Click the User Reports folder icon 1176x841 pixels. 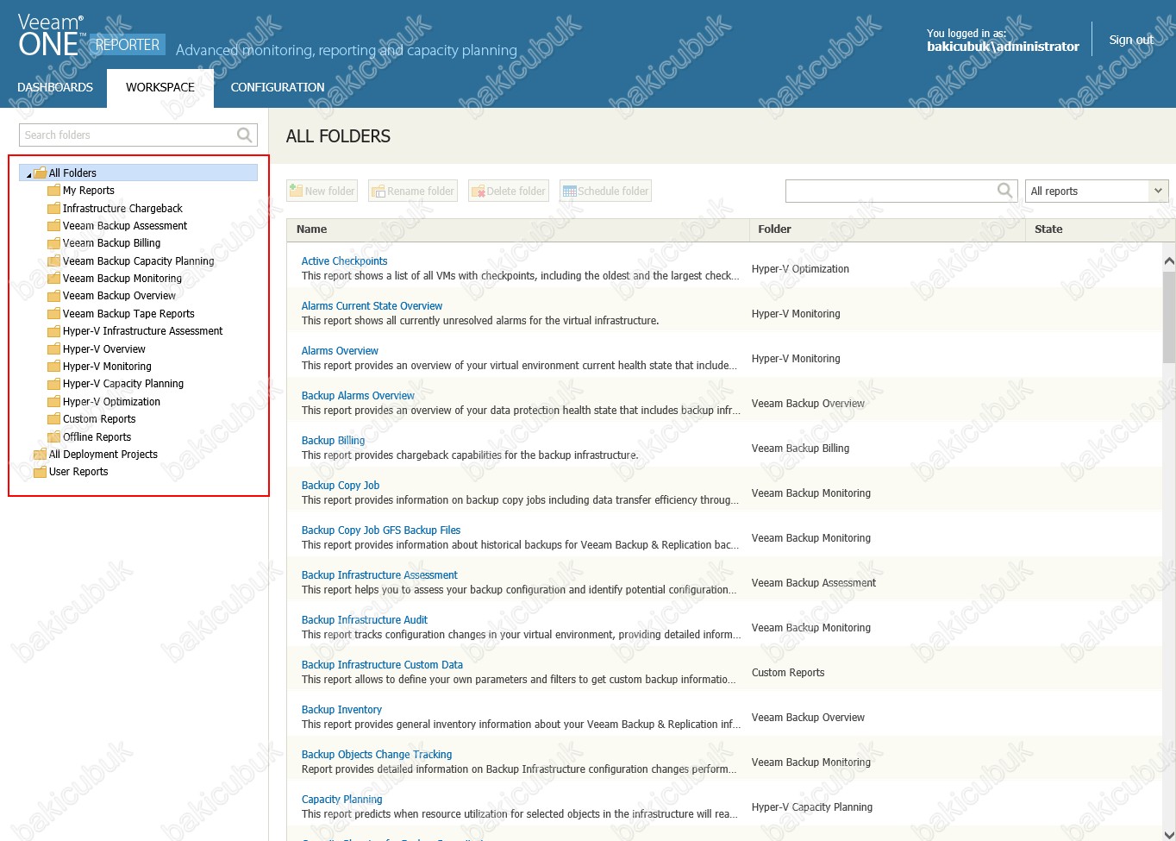pos(40,472)
